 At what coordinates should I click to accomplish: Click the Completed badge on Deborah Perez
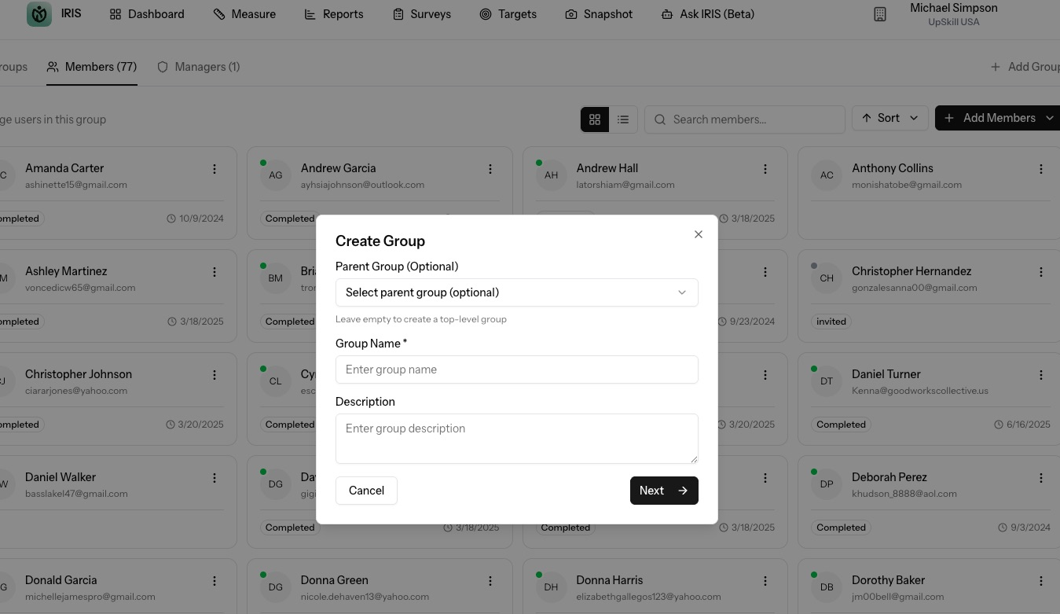841,528
